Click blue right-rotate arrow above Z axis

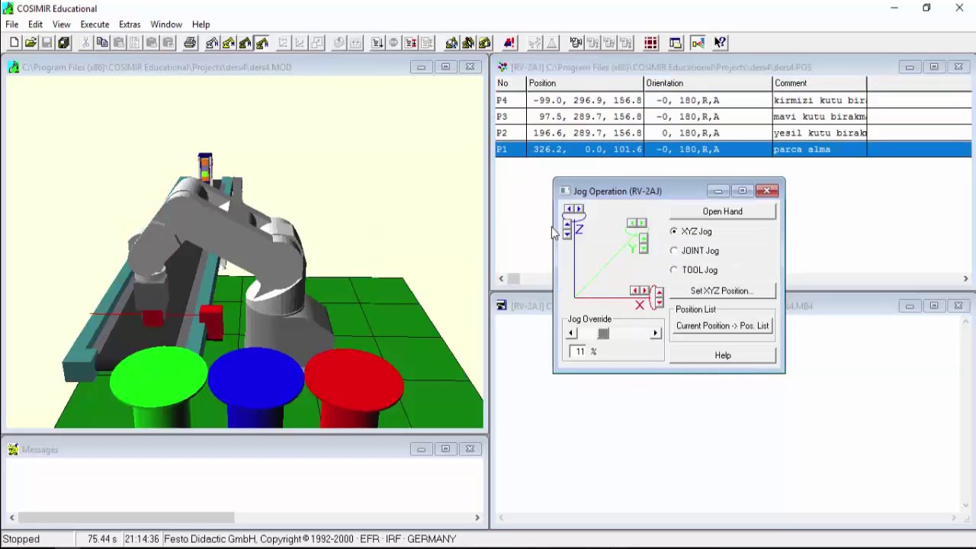[x=579, y=209]
